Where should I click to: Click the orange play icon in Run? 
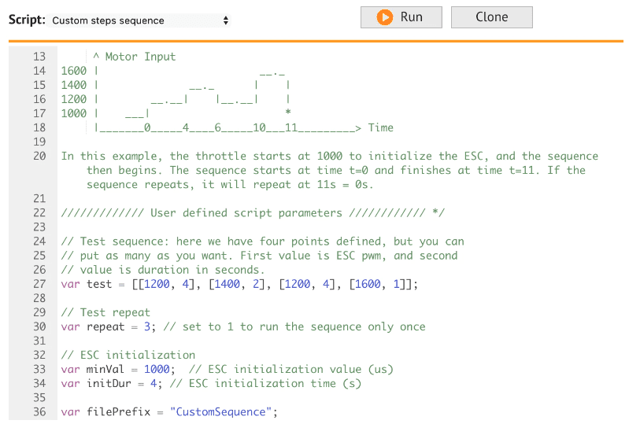pyautogui.click(x=385, y=17)
